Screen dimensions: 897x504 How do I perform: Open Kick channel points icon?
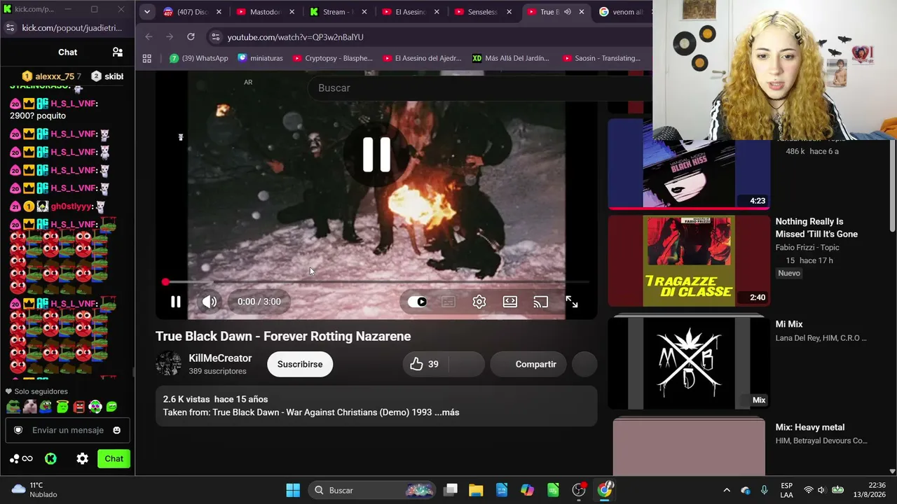(21, 459)
